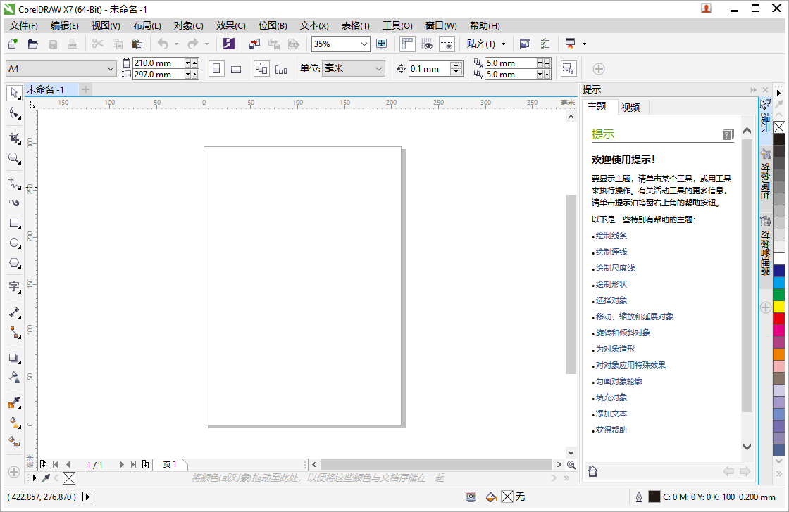This screenshot has width=789, height=512.
Task: Open the units dropdown showing 毫米
Action: click(379, 68)
